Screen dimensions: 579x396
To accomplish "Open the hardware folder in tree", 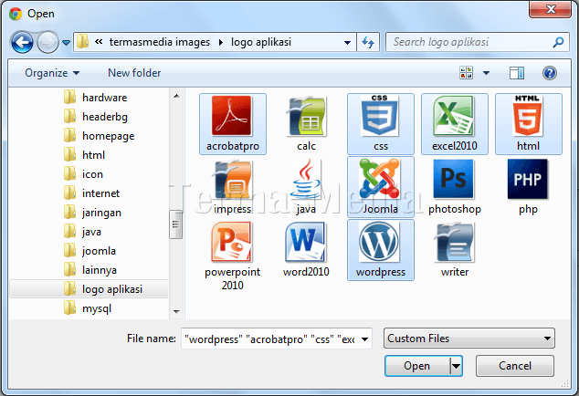I will pos(95,98).
